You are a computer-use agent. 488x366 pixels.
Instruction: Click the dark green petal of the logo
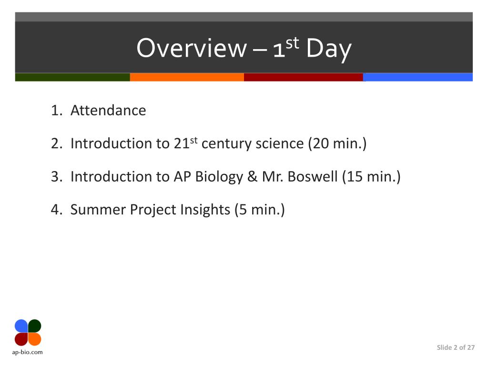click(34, 325)
